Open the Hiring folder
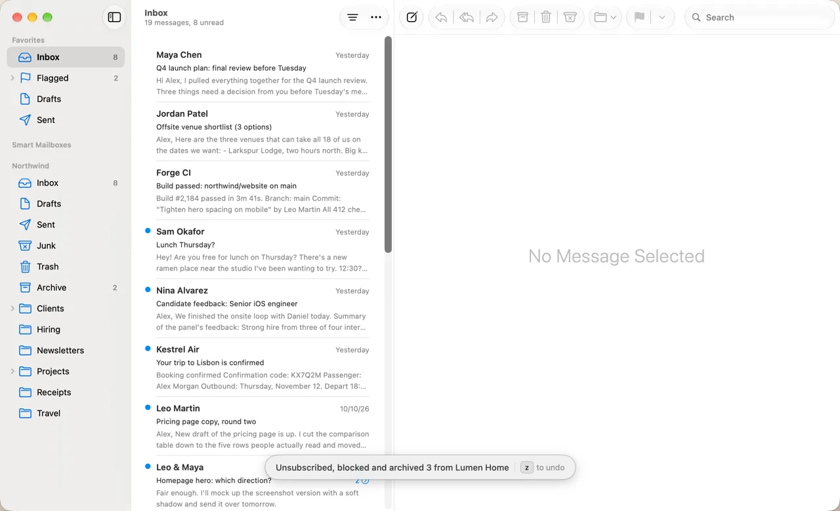The width and height of the screenshot is (840, 511). [x=66, y=330]
